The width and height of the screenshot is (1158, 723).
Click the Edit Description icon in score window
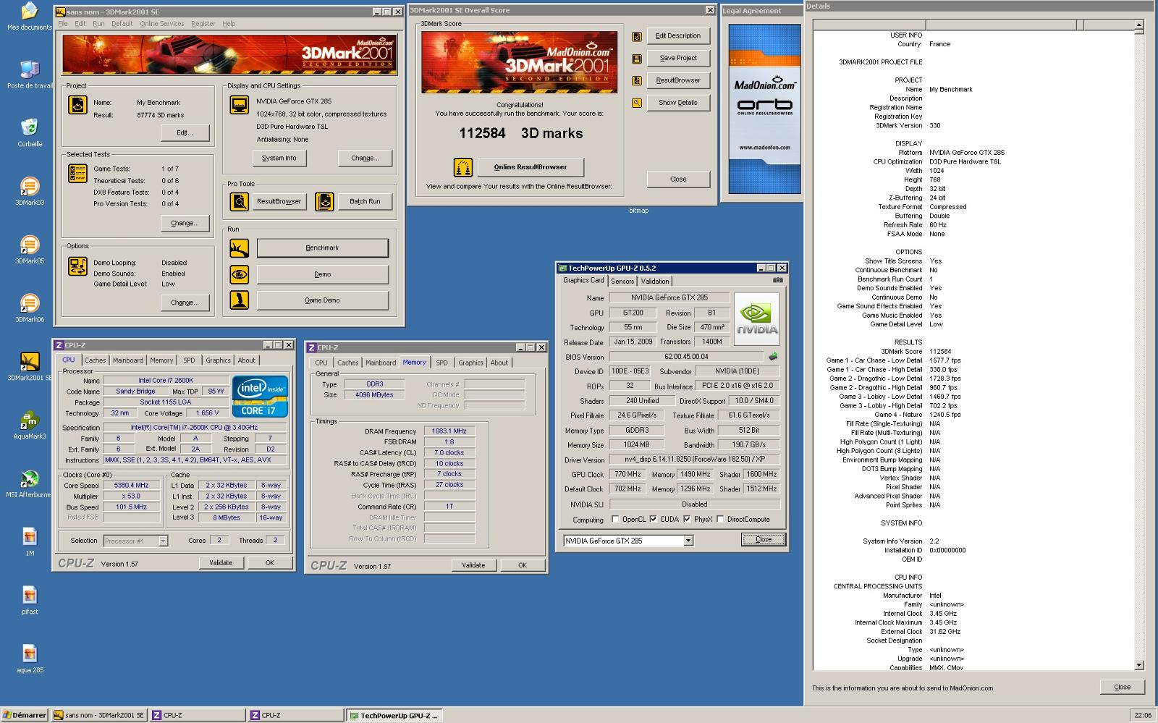click(x=637, y=36)
